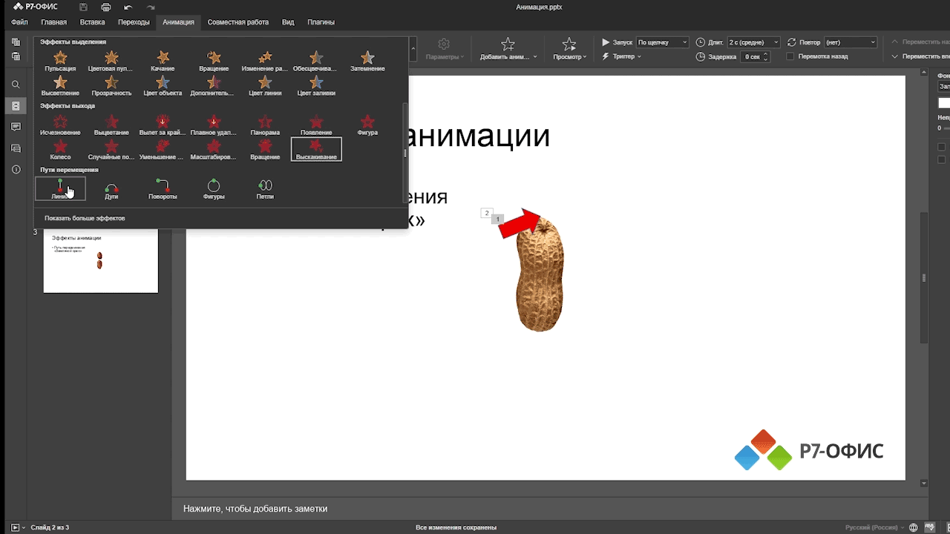The height and width of the screenshot is (534, 950).
Task: Pick Вращение under Эффекты выделения
Action: point(214,62)
